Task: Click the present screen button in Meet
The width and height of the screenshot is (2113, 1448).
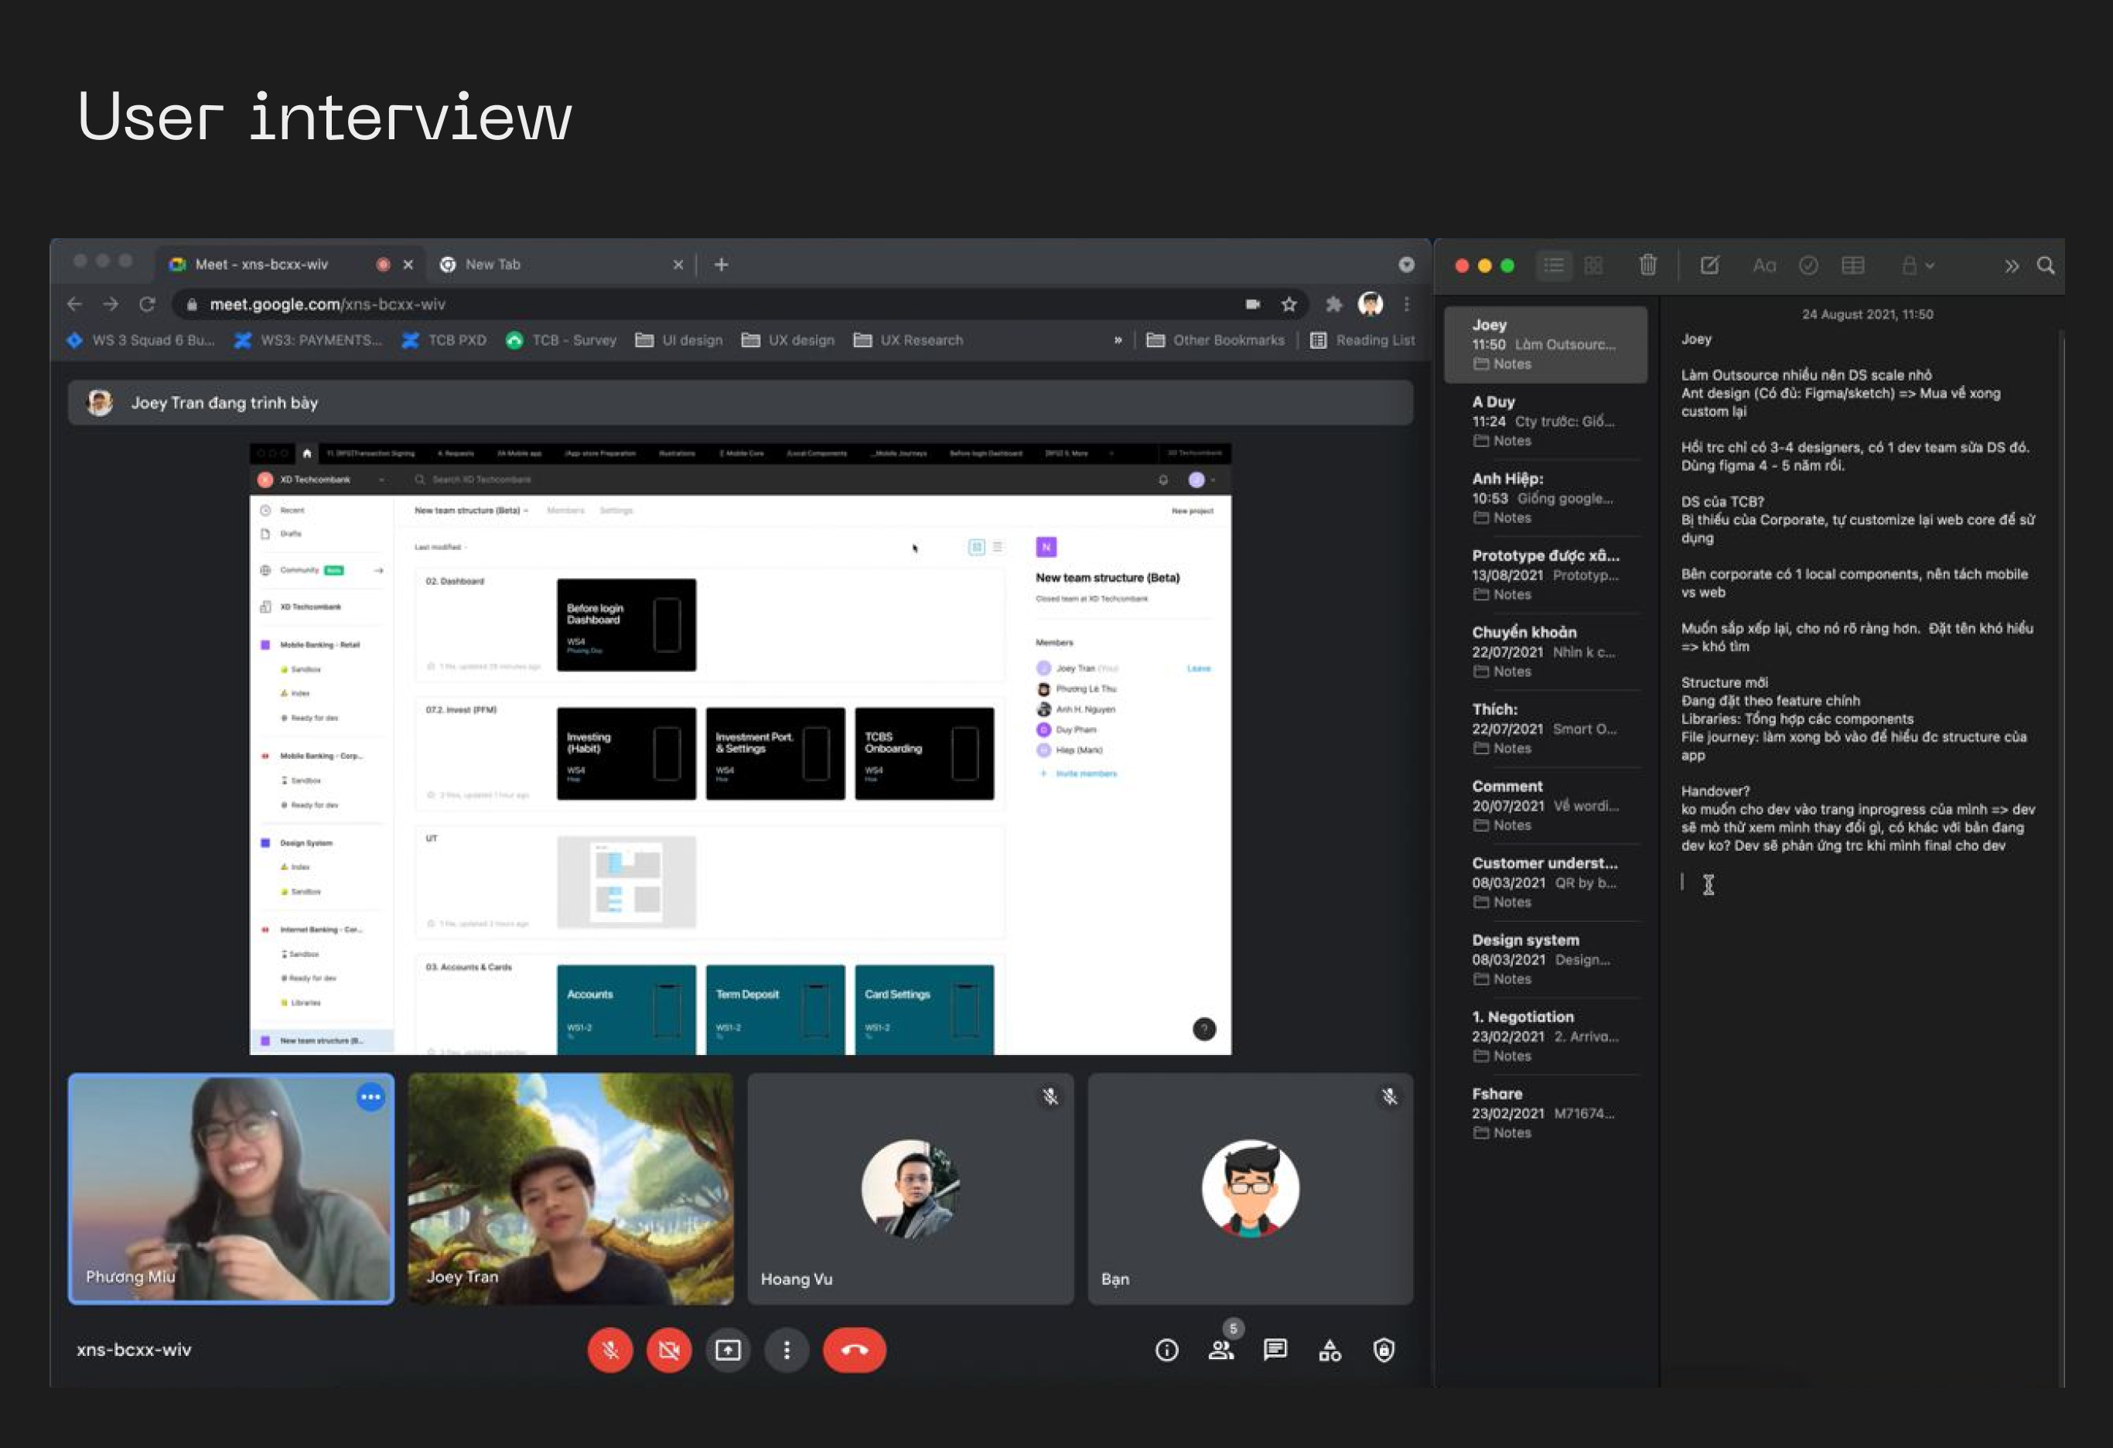Action: pos(729,1350)
